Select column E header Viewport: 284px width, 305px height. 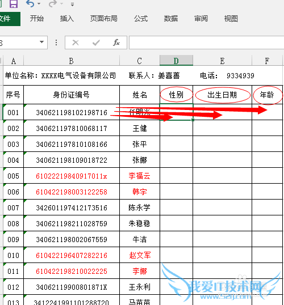coord(222,61)
